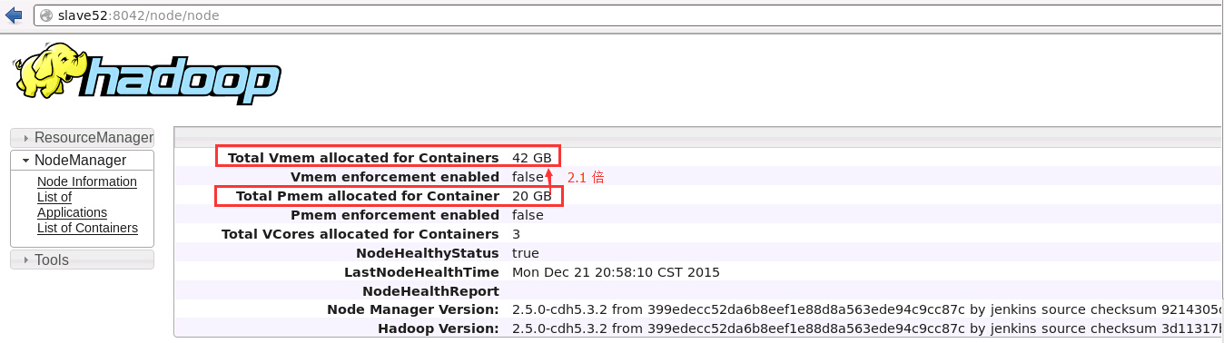1224x343 pixels.
Task: Select the Mon Dec 21 20:58:10 CST 2015 timestamp
Action: 616,272
